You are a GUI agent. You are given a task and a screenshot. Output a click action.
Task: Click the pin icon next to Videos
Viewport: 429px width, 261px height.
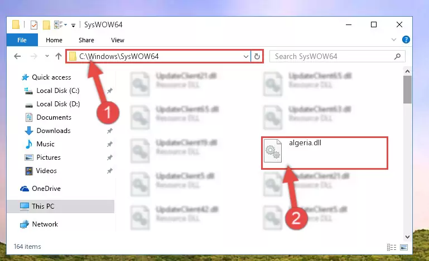pyautogui.click(x=110, y=171)
